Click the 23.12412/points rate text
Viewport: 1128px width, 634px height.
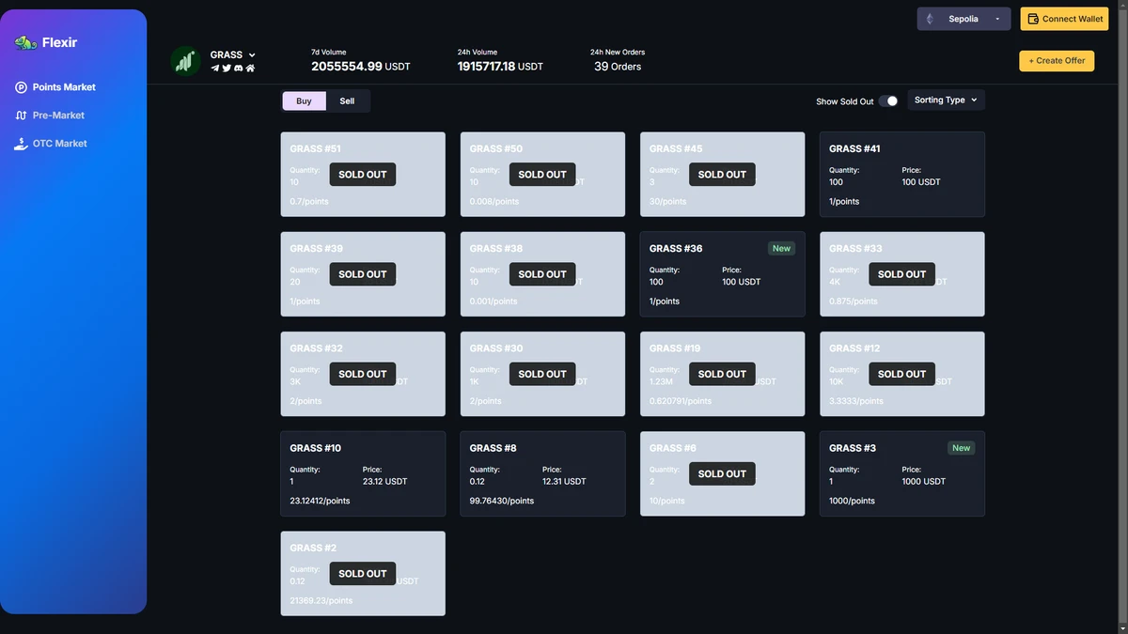coord(320,501)
